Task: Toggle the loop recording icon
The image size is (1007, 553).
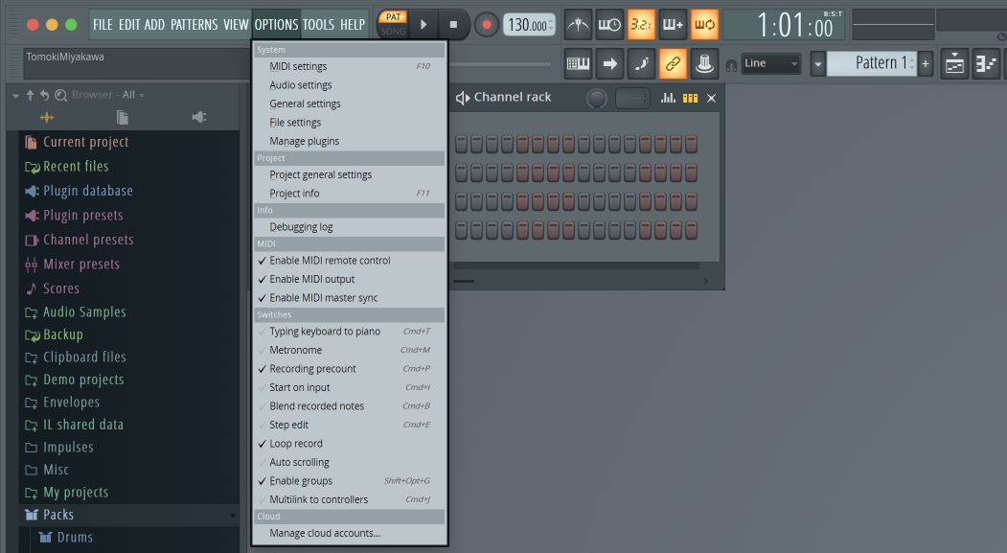Action: click(x=704, y=25)
